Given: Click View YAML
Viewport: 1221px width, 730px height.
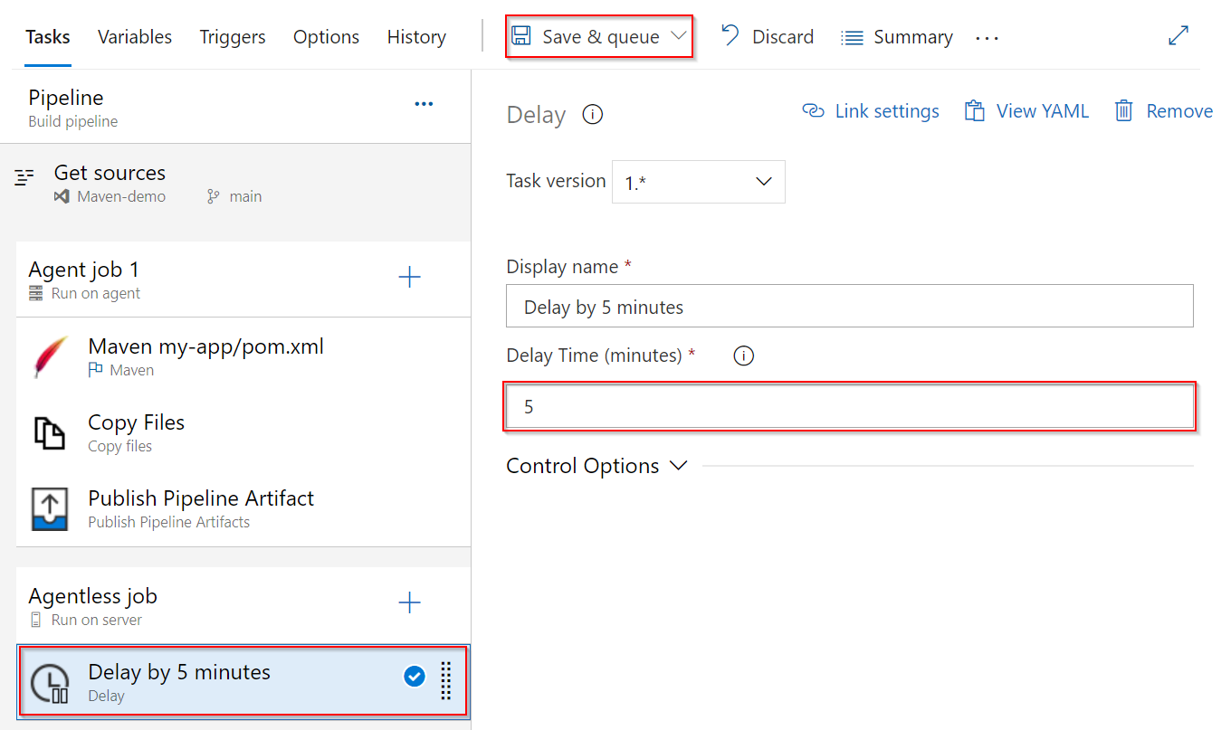Looking at the screenshot, I should (x=1026, y=111).
